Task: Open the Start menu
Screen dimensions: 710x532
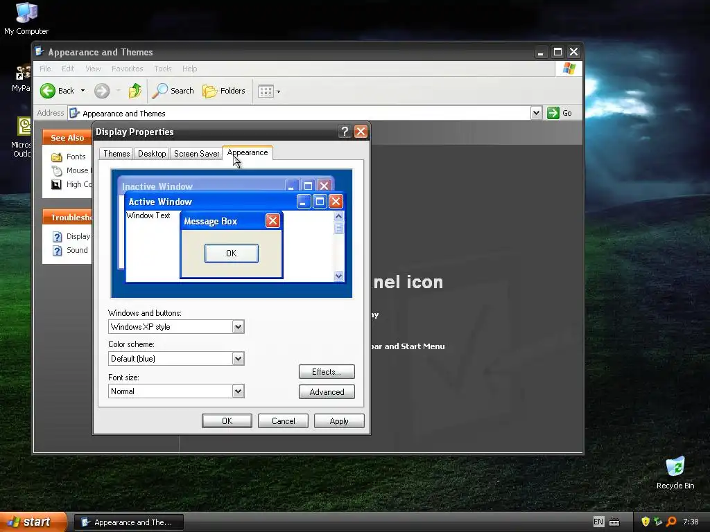Action: (33, 522)
